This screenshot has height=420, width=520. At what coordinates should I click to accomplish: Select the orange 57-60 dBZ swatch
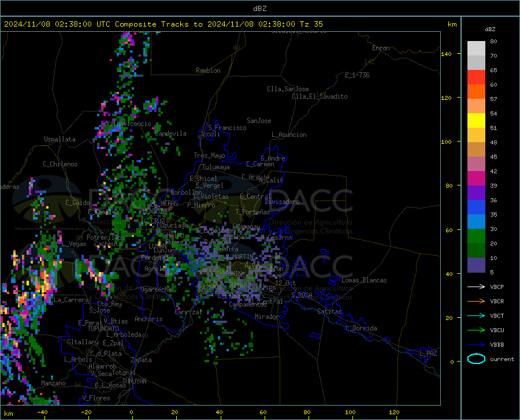coord(476,91)
